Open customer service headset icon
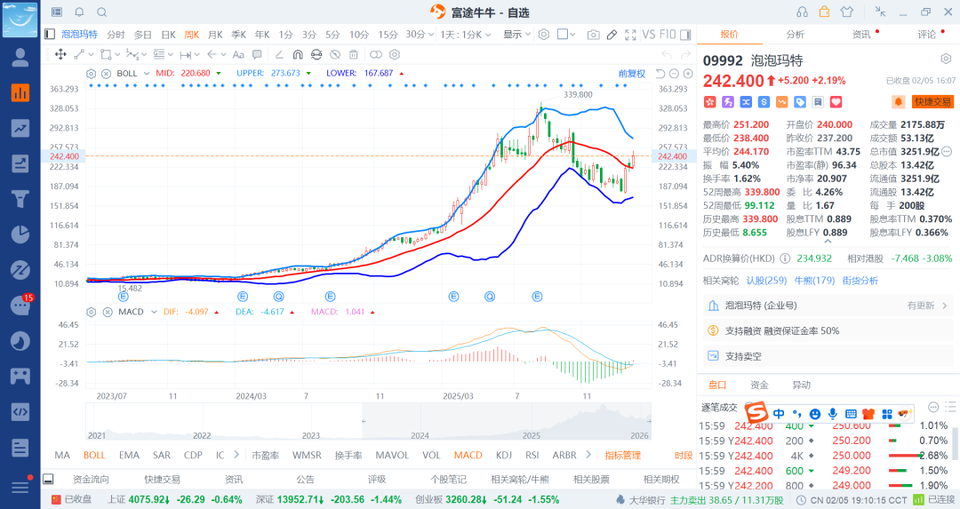The height and width of the screenshot is (509, 960). [x=803, y=12]
